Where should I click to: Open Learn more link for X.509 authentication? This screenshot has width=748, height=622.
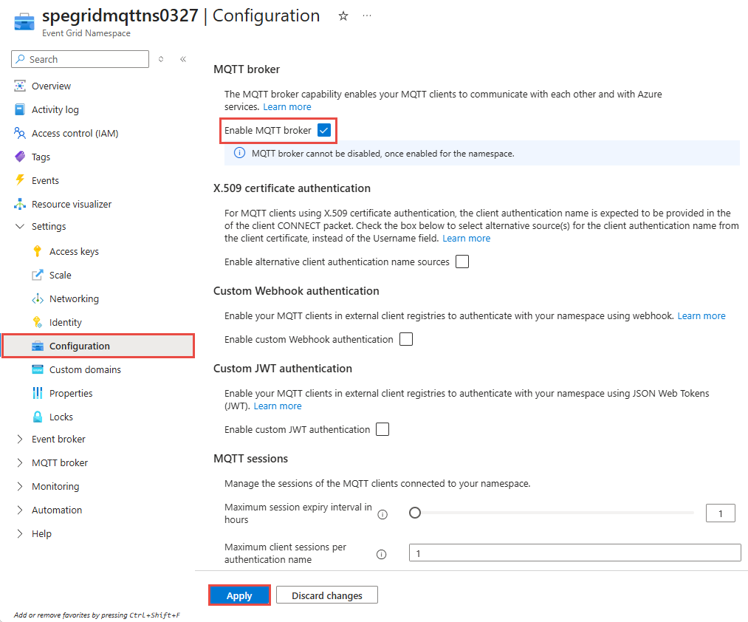point(466,238)
